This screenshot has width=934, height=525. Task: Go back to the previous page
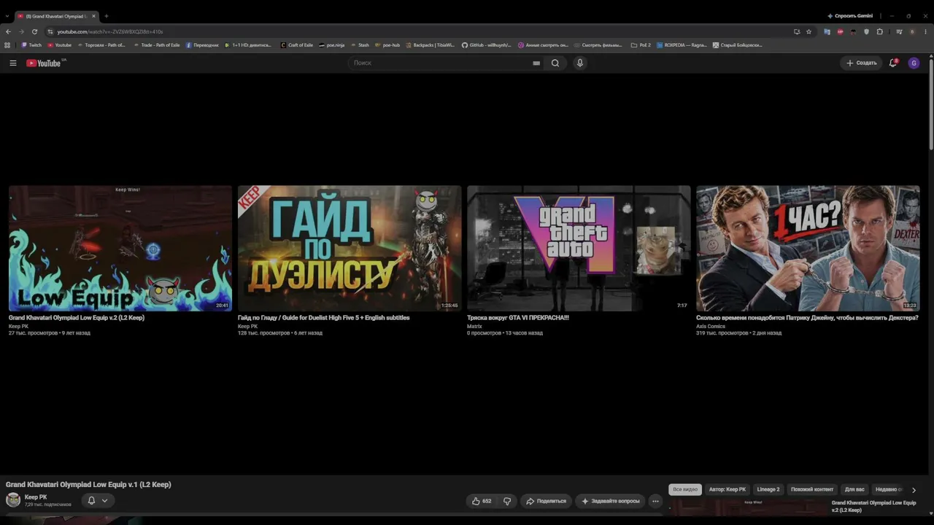point(8,31)
